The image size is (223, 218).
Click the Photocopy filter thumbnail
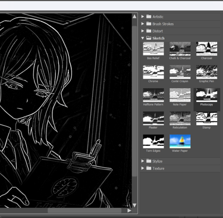tap(206, 95)
